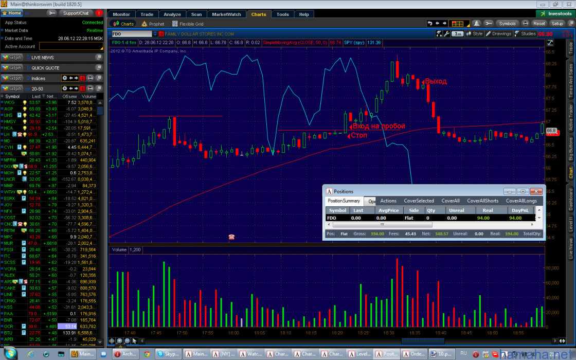Viewport: 576px width, 360px height.
Task: Switch to the Trade tab
Action: pyautogui.click(x=147, y=14)
